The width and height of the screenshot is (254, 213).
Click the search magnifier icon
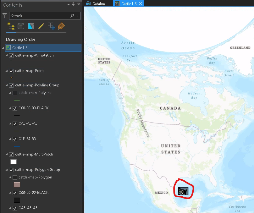(72, 16)
